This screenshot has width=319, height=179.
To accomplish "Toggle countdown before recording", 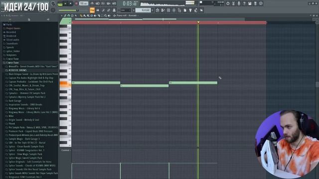I will coord(103,3).
